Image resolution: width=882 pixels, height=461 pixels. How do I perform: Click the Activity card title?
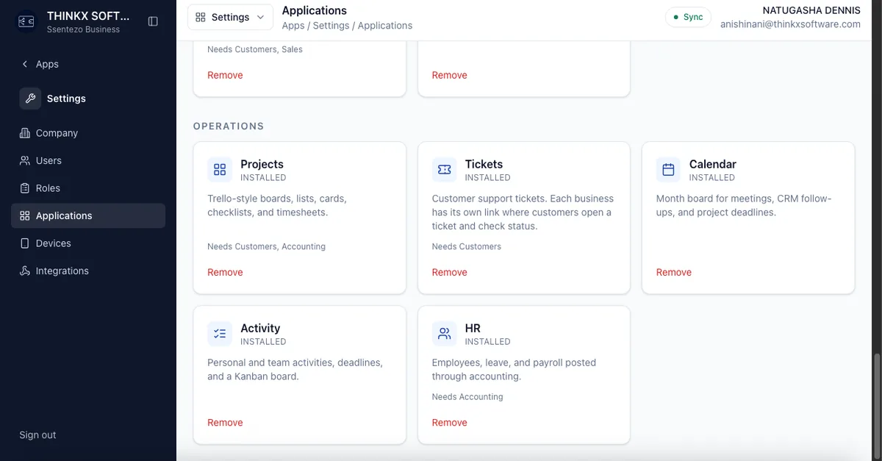click(x=260, y=328)
